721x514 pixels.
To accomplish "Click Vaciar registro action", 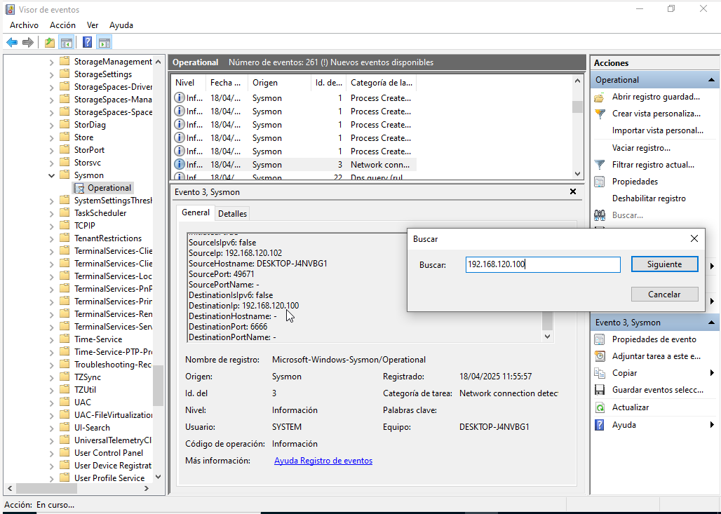I will [641, 147].
